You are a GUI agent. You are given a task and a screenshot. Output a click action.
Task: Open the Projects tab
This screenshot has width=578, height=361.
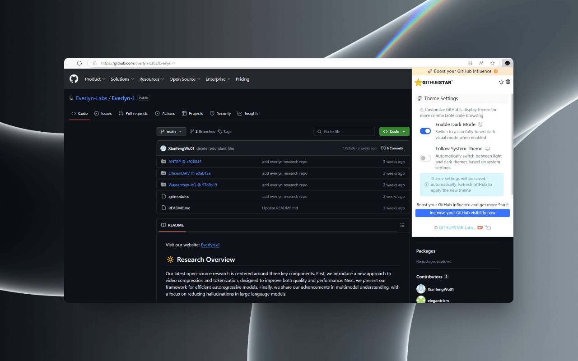pos(192,113)
